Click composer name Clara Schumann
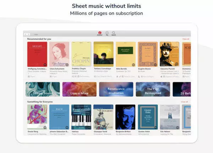Screen dimensions: 213x153 [57, 69]
